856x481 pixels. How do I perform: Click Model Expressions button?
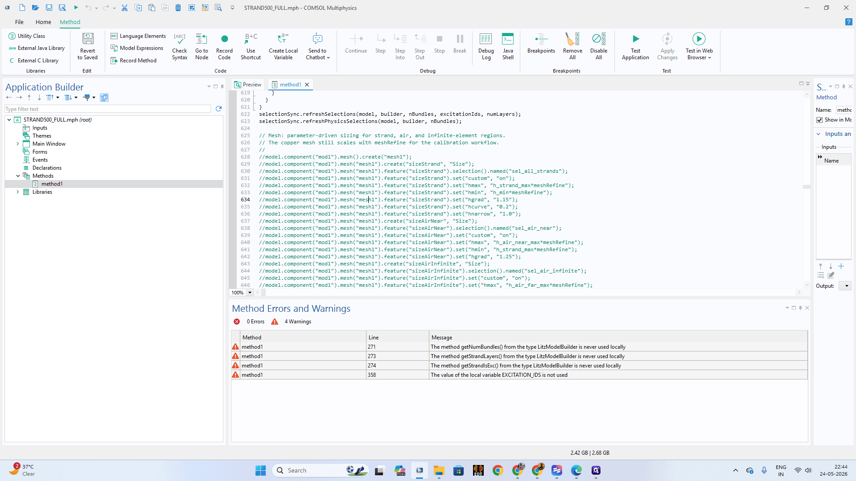tap(137, 48)
